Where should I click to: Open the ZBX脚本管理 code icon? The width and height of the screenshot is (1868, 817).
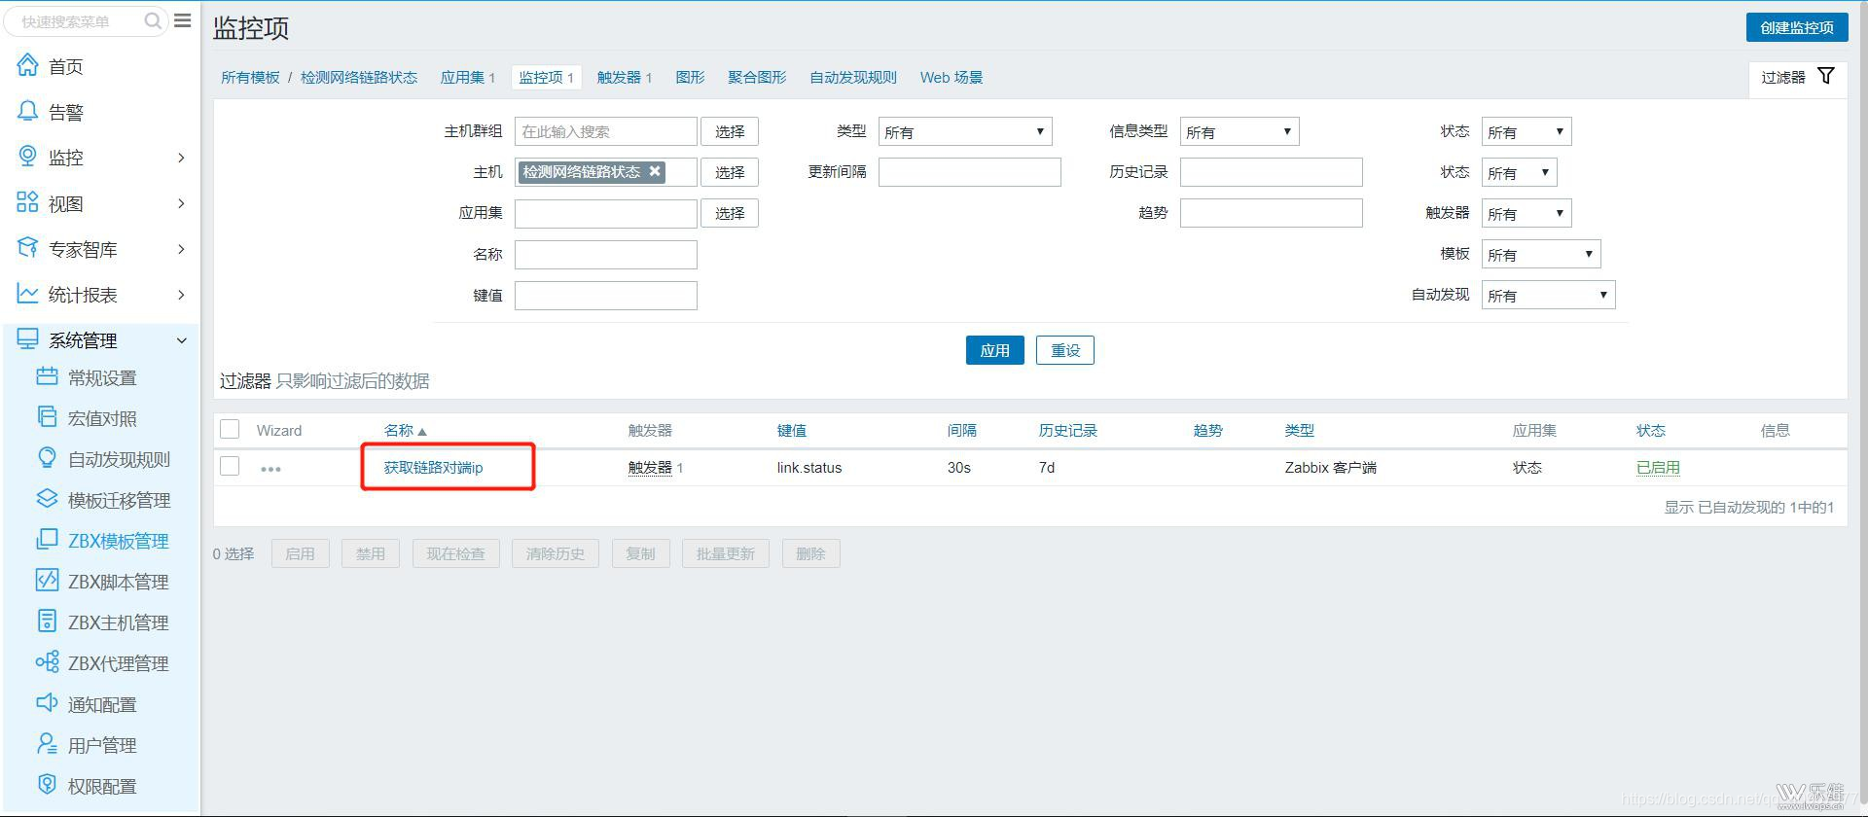[x=47, y=581]
